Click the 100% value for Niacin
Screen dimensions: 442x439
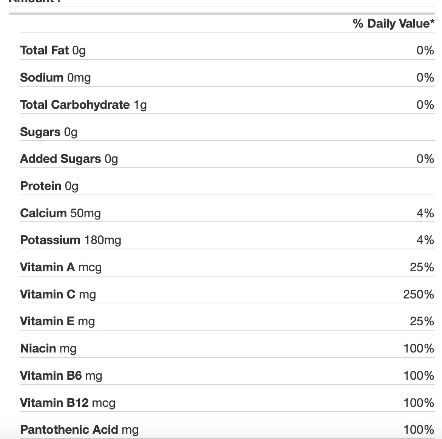point(419,348)
